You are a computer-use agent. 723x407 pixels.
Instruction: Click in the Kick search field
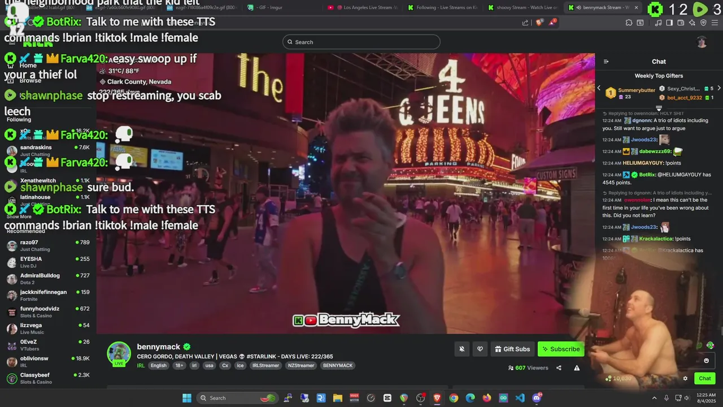pos(361,42)
